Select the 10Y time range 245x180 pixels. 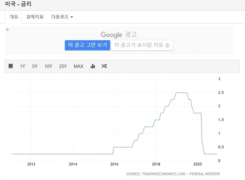pos(48,66)
